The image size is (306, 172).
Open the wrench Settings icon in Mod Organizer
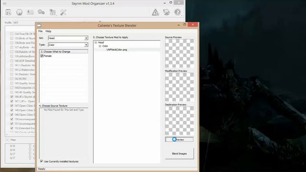pos(63,12)
